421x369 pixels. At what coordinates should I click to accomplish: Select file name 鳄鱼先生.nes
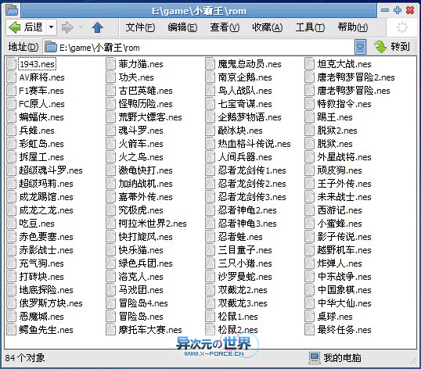point(46,330)
